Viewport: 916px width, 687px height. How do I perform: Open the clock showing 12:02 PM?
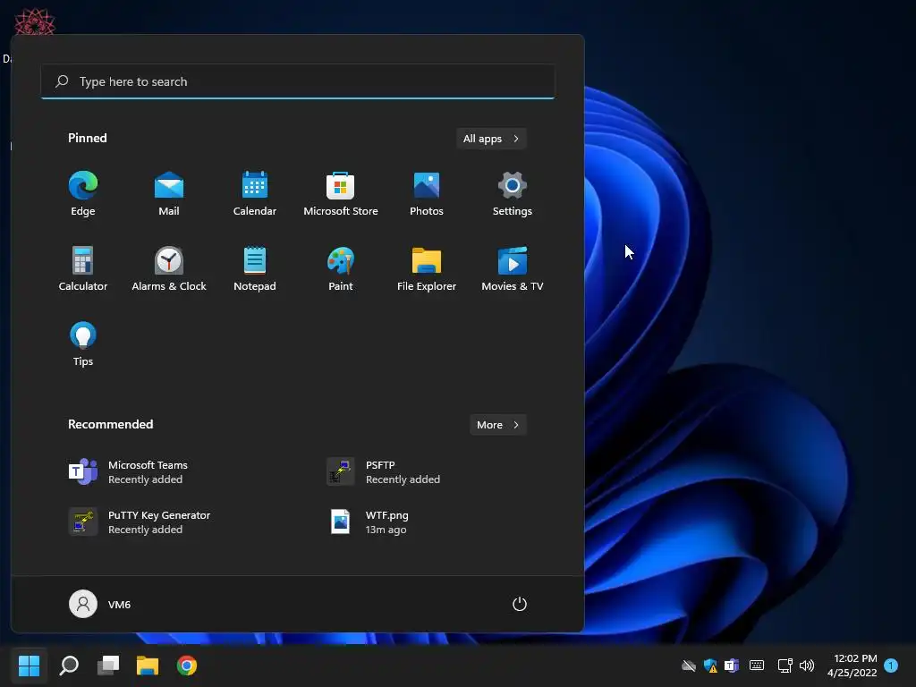coord(852,666)
